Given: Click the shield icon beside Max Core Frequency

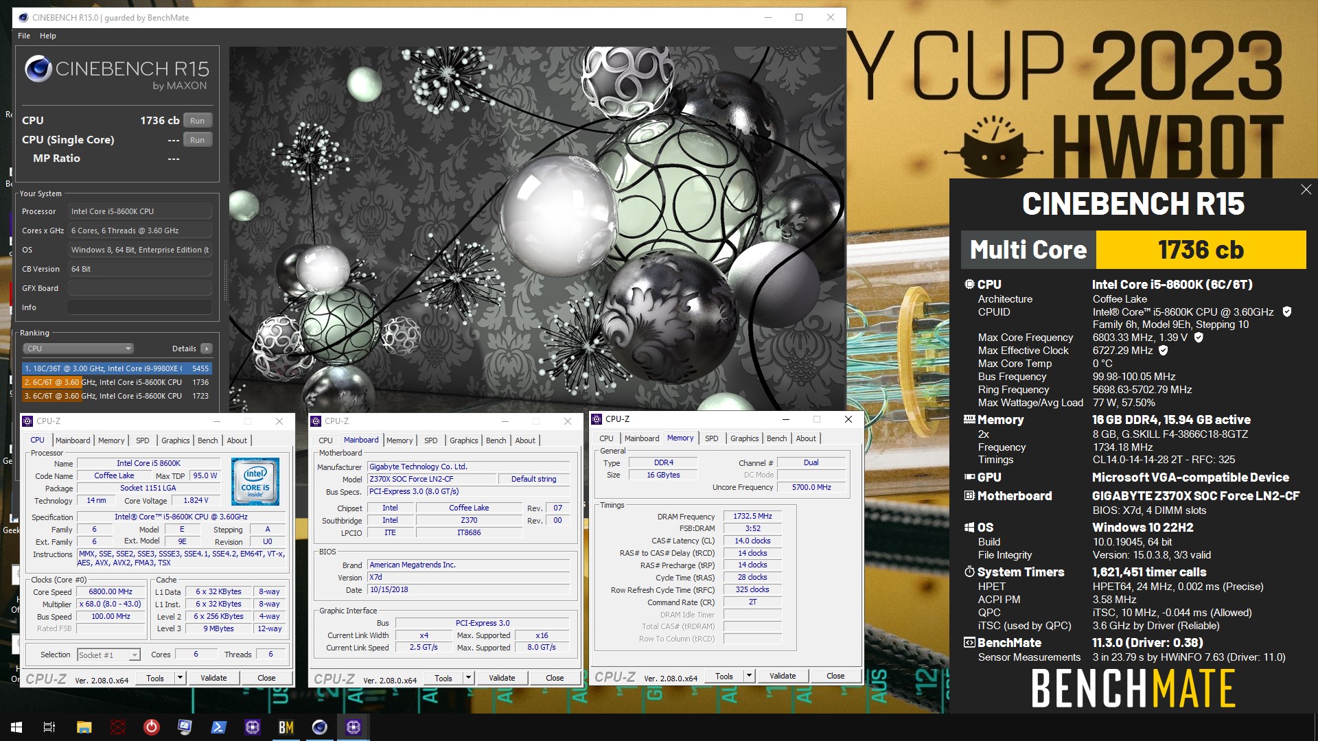Looking at the screenshot, I should click(1199, 338).
